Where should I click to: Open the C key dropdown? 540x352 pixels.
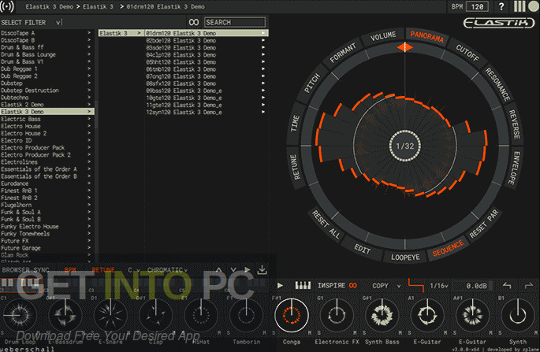click(x=134, y=270)
